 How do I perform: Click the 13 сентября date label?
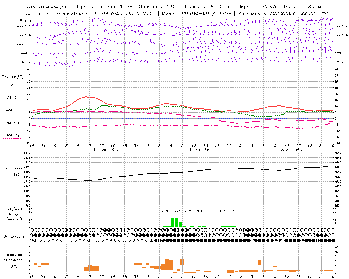(x=291, y=150)
